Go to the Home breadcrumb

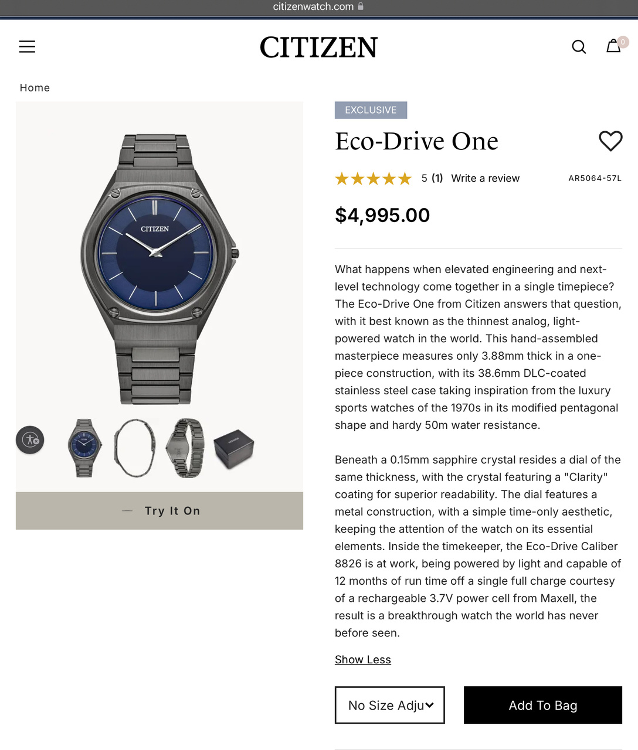35,88
